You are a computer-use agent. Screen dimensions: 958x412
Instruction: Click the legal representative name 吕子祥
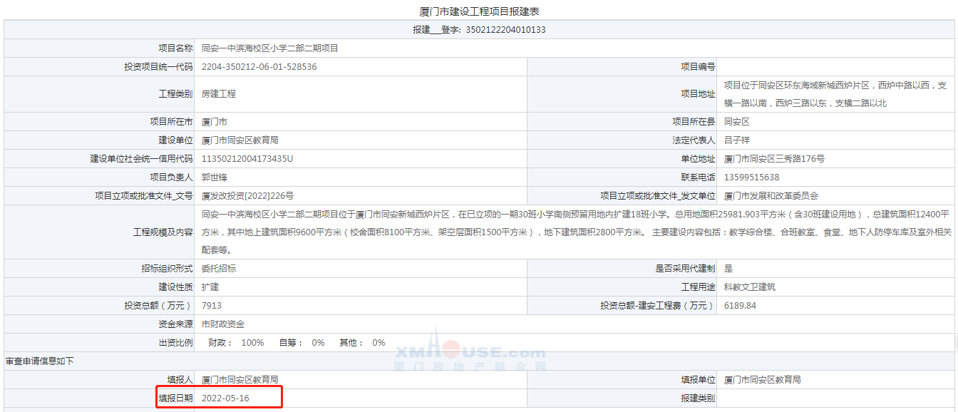coord(737,140)
